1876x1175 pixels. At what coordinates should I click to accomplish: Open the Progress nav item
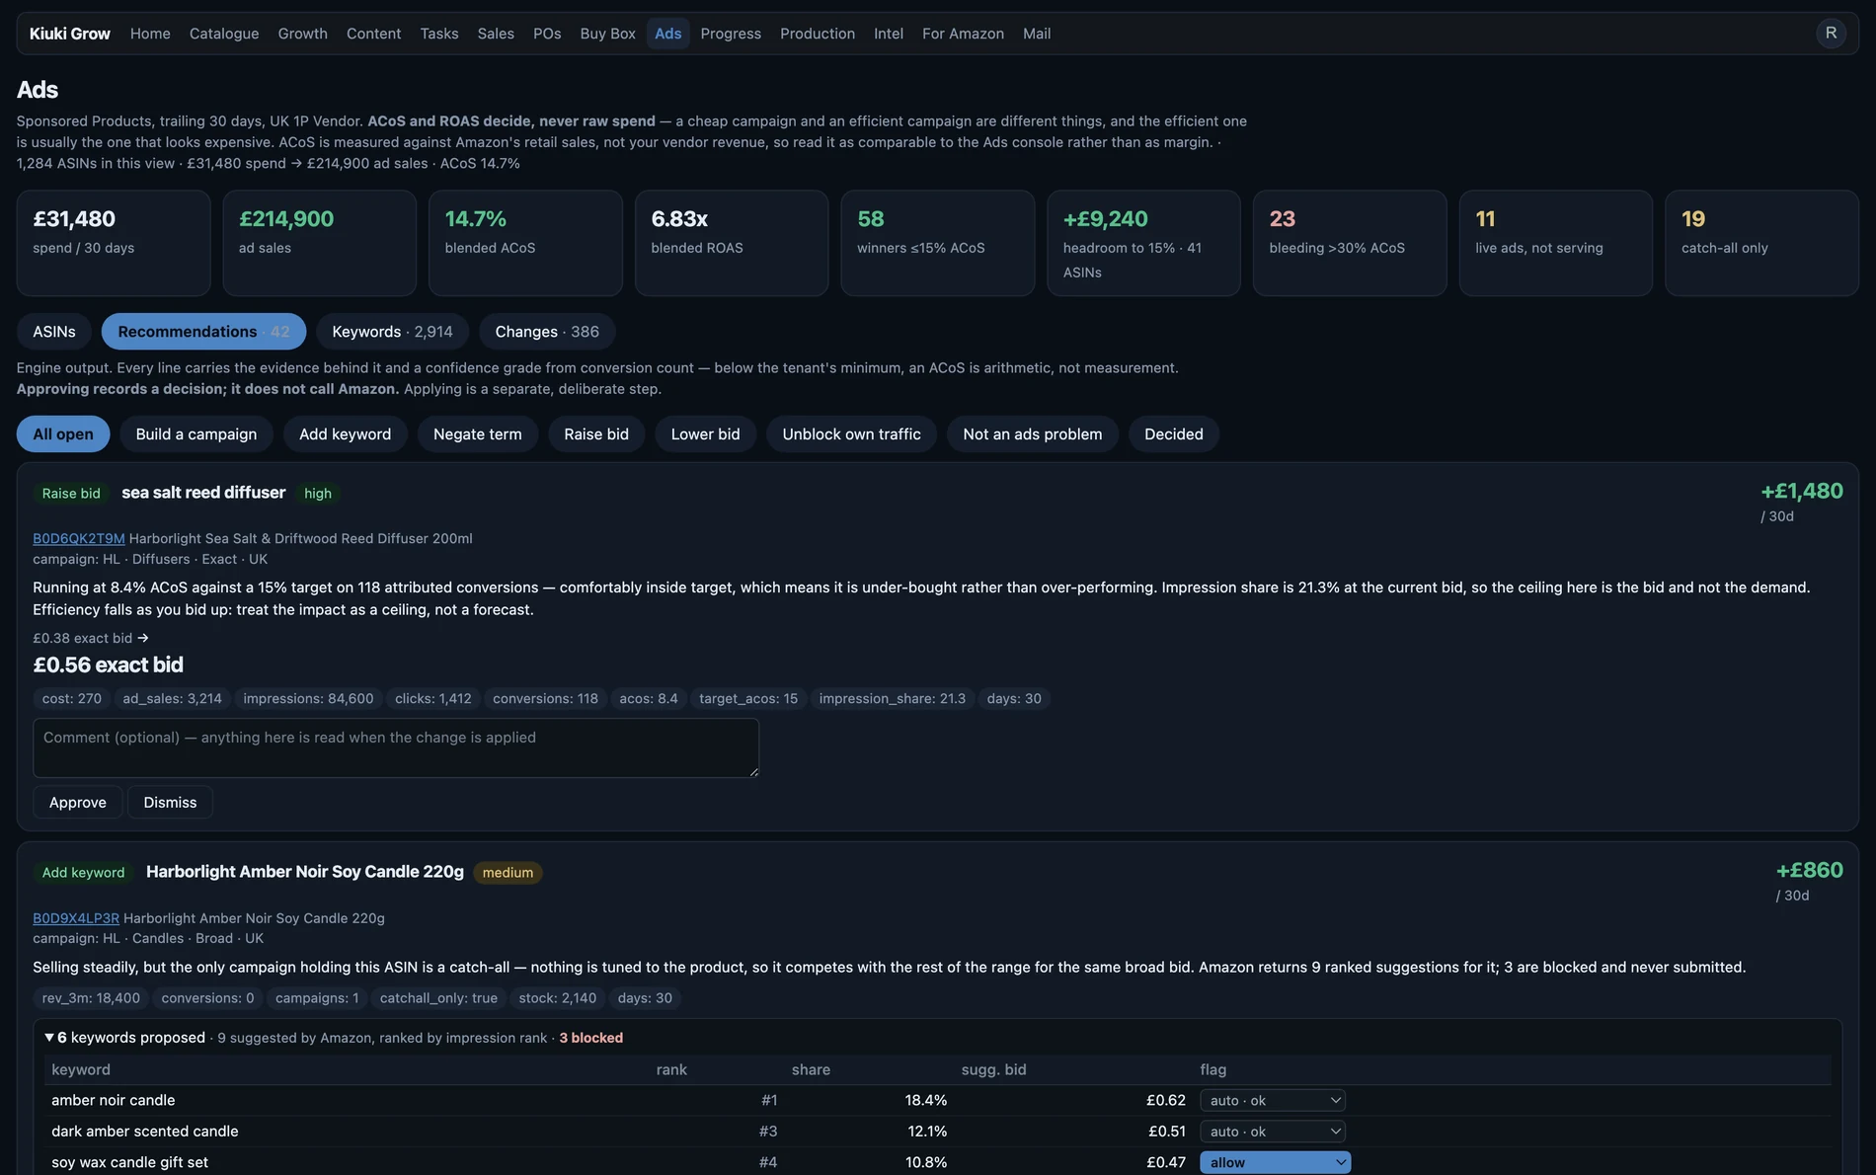(x=731, y=33)
